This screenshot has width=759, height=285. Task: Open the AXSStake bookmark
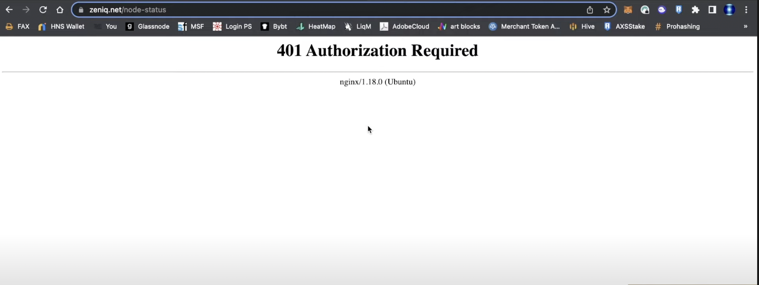click(624, 26)
